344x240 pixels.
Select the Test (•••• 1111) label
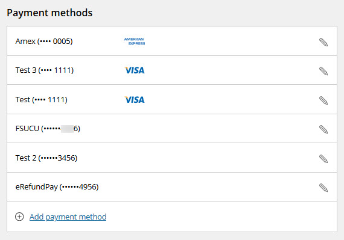tap(41, 100)
